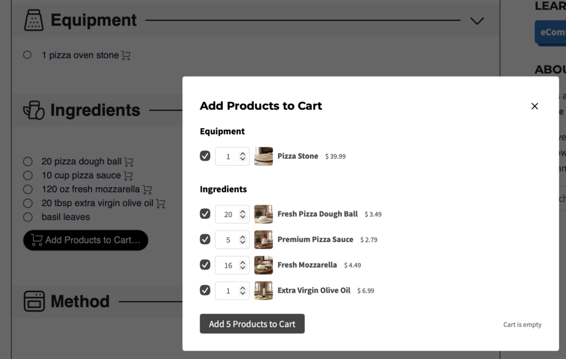Click cart icon next to fresh mozzarella
Screen dimensions: 566x359
(147, 189)
